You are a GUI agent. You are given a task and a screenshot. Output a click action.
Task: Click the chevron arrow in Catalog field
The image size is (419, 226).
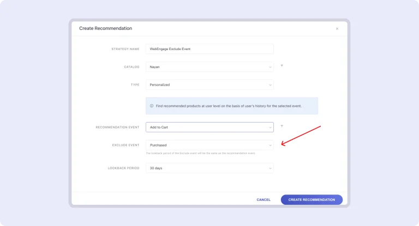[x=270, y=67]
